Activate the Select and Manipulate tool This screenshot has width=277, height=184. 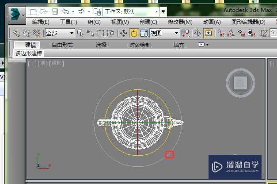pyautogui.click(x=197, y=33)
